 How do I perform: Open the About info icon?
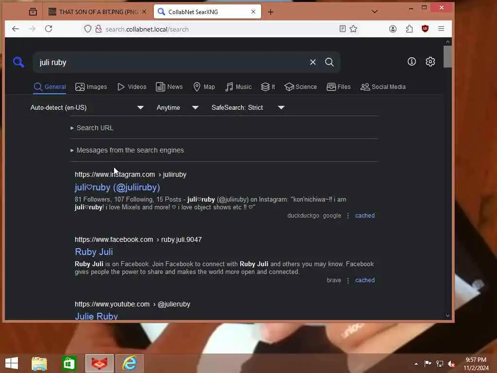pyautogui.click(x=412, y=62)
